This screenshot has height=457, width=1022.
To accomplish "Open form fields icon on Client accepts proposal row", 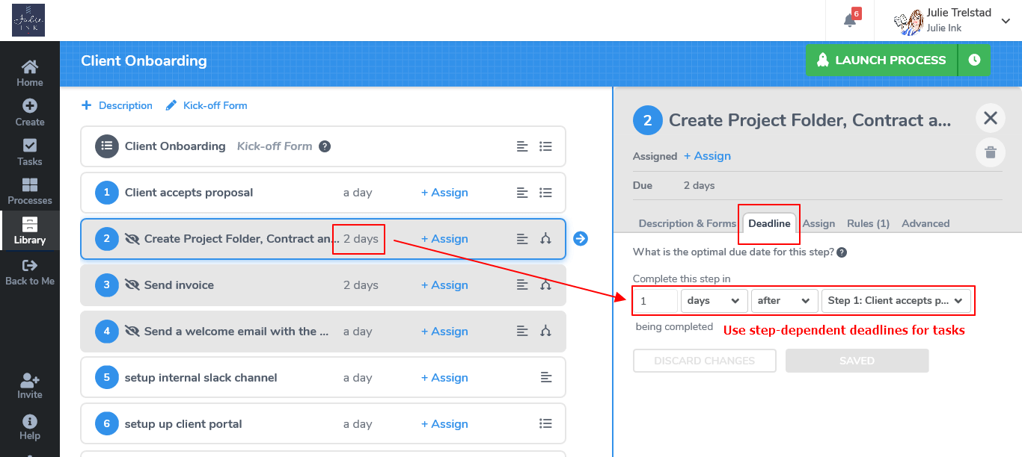I will coord(546,193).
